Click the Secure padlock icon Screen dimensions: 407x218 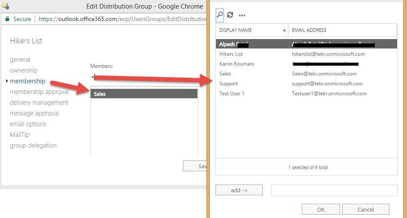7,19
